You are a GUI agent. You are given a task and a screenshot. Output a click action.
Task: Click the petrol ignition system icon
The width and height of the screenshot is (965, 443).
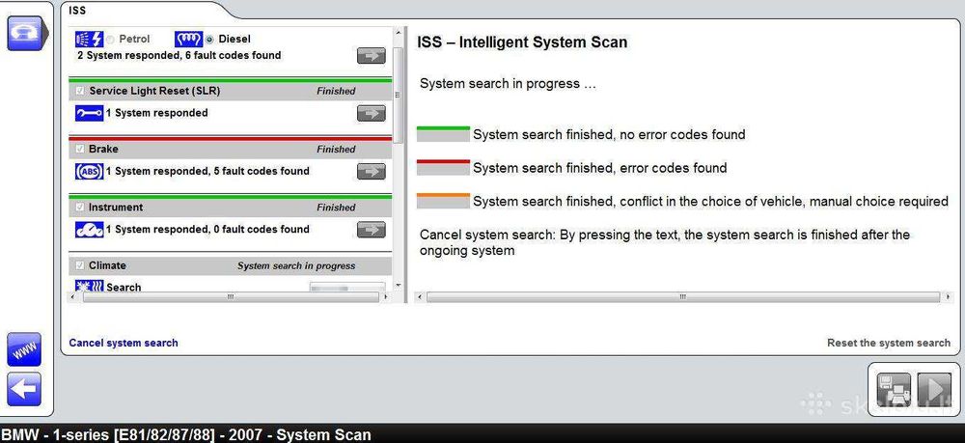[x=89, y=40]
